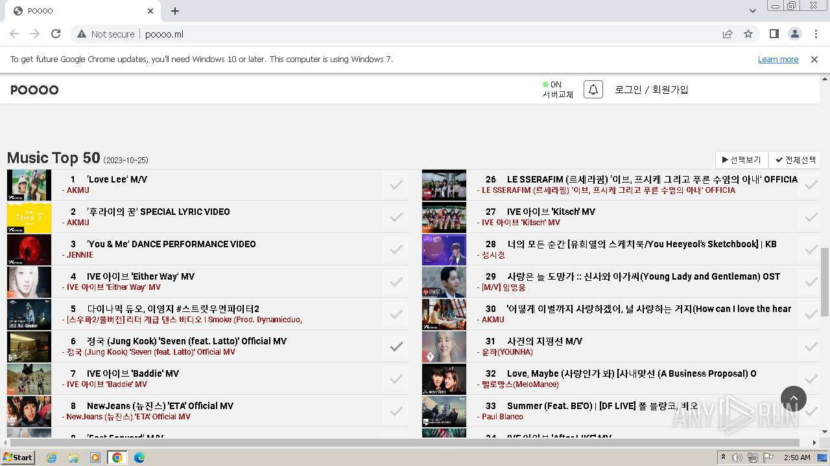Open the Windows Start menu

point(18,458)
